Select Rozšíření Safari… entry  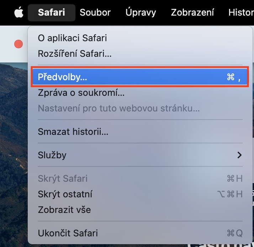[x=140, y=54]
